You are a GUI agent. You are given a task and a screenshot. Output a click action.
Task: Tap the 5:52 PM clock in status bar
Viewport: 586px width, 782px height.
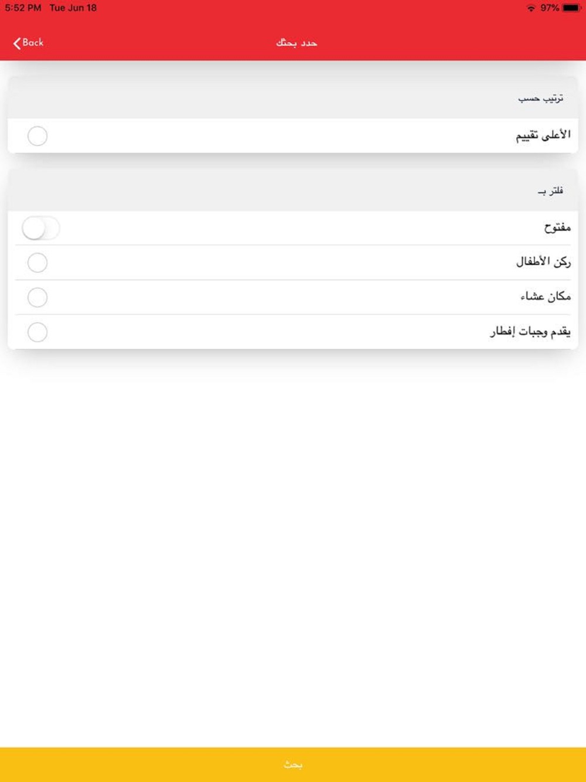[23, 8]
